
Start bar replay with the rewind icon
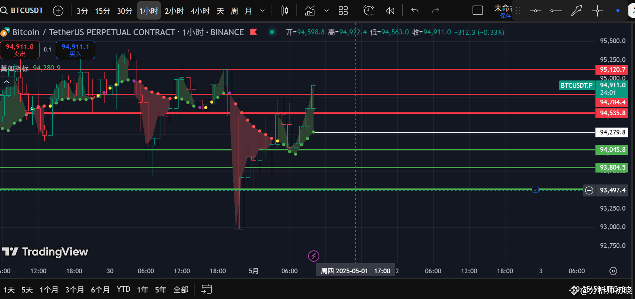pos(390,11)
